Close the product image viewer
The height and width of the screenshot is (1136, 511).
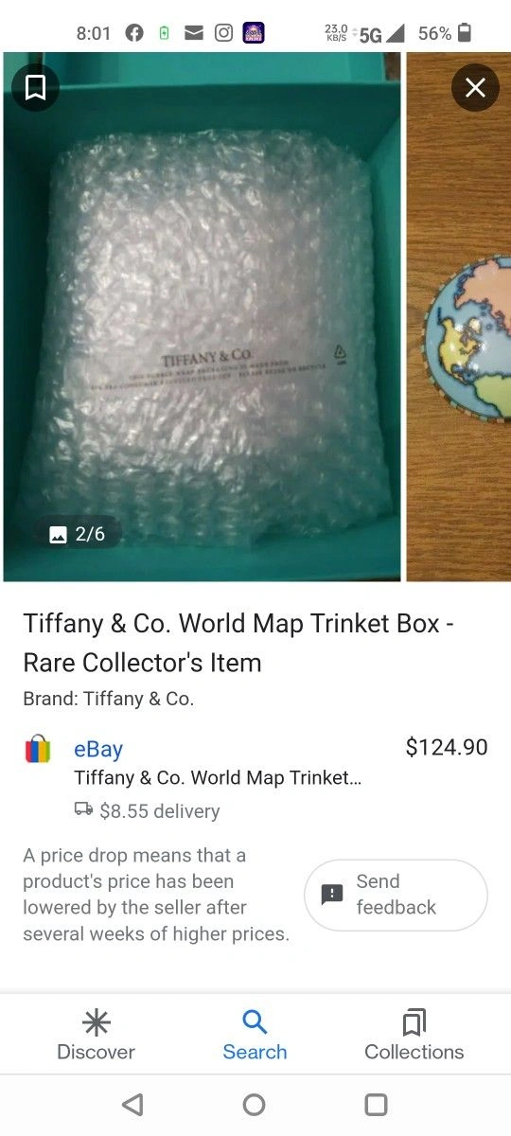click(475, 87)
